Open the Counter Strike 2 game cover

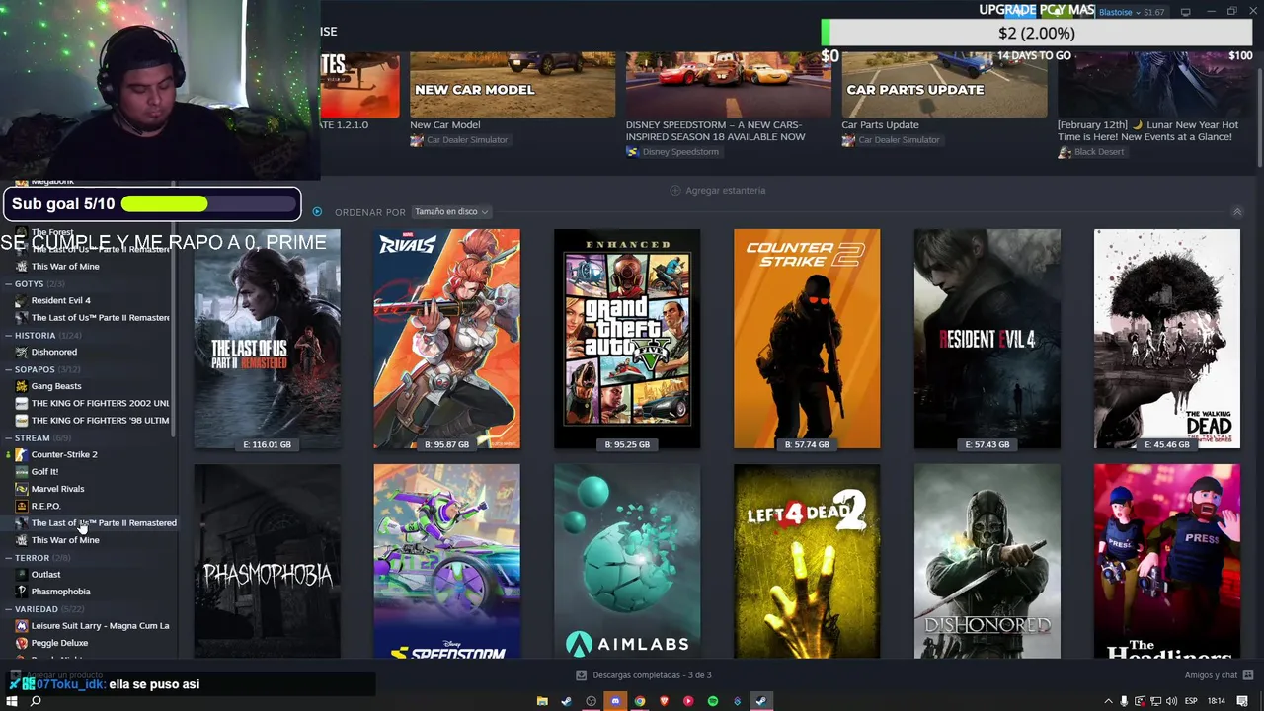[807, 339]
